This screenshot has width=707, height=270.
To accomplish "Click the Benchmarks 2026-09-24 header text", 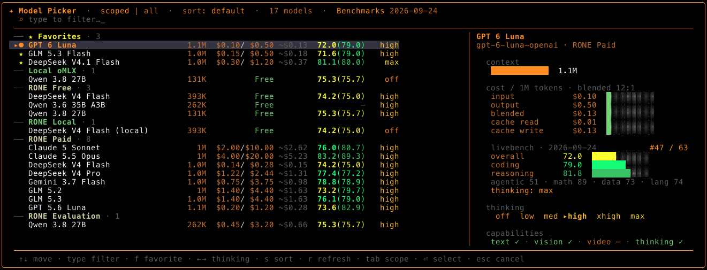I will click(386, 11).
